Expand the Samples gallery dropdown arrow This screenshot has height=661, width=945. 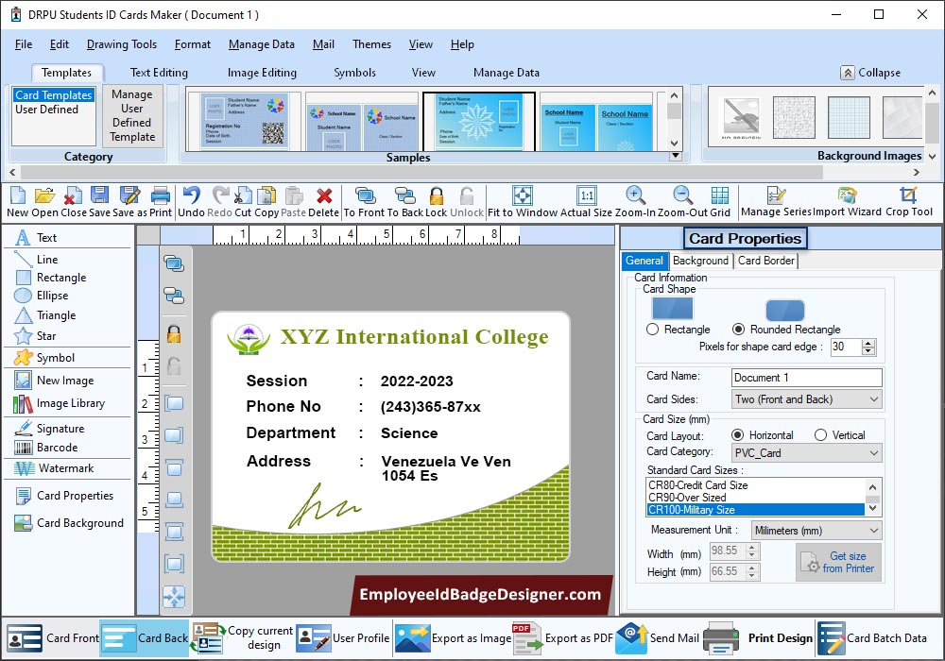point(676,156)
